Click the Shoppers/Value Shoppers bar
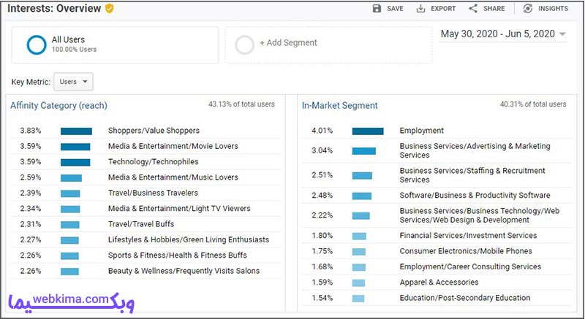The width and height of the screenshot is (585, 319). (x=77, y=131)
